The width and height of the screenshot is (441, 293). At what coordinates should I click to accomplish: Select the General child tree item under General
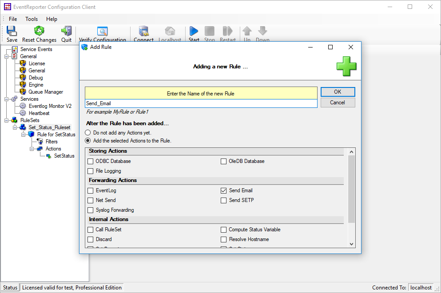click(x=36, y=71)
